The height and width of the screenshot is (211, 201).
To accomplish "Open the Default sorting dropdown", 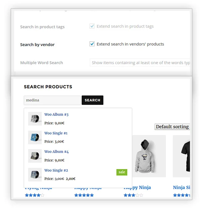I will (172, 127).
